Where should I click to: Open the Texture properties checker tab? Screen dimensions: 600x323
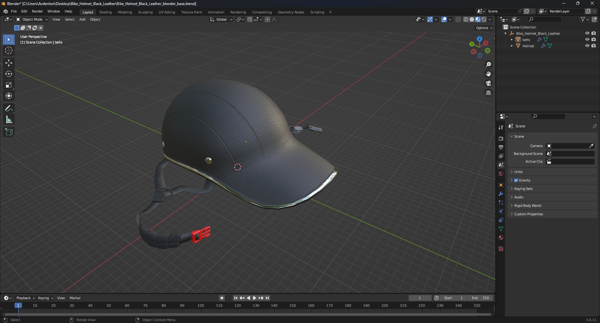point(501,249)
